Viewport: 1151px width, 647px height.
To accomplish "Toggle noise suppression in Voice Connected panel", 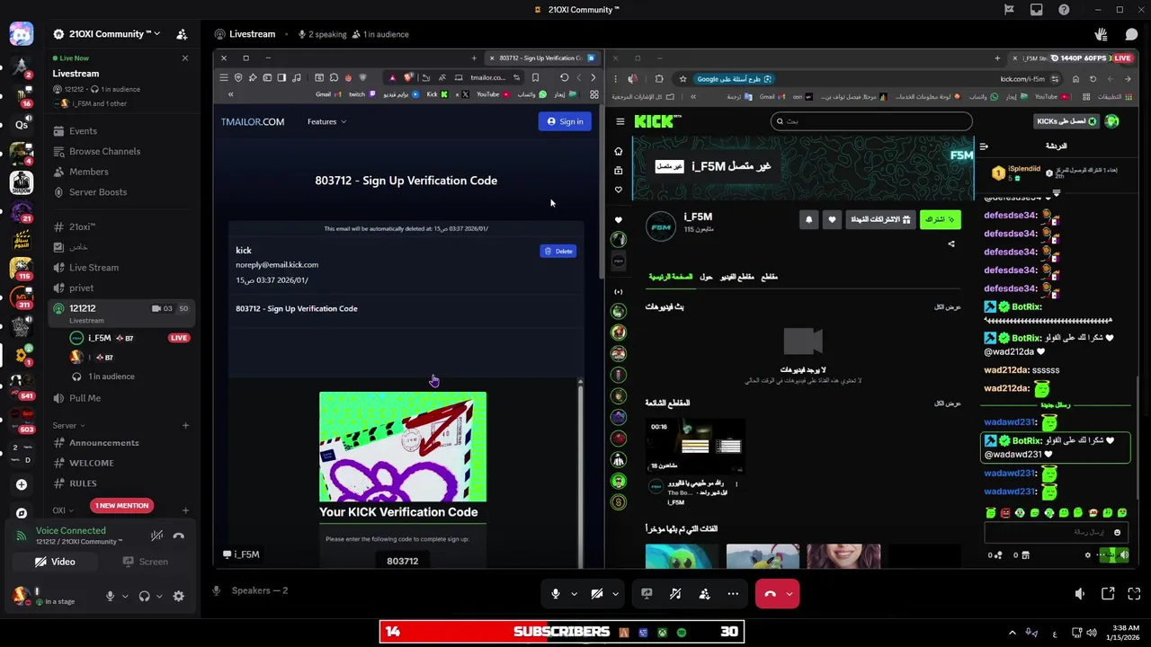I will click(x=156, y=536).
